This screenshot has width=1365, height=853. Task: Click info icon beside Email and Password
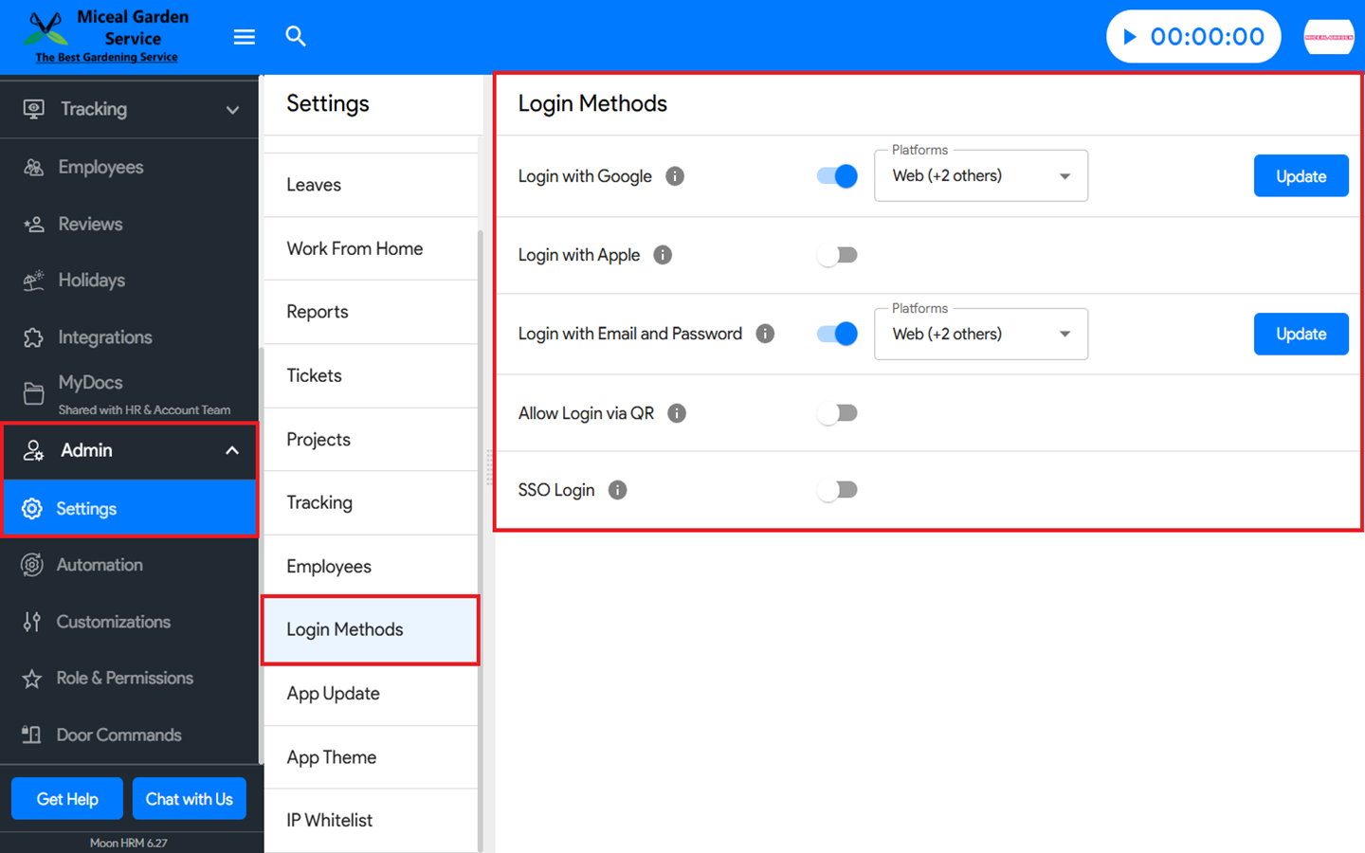click(765, 334)
